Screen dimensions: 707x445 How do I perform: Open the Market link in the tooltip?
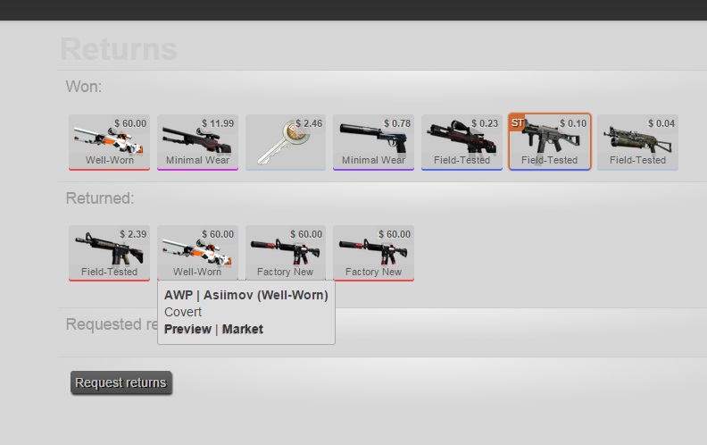[x=243, y=329]
